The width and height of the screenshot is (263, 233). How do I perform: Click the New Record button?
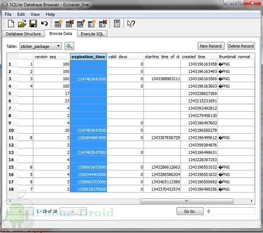[x=211, y=46]
